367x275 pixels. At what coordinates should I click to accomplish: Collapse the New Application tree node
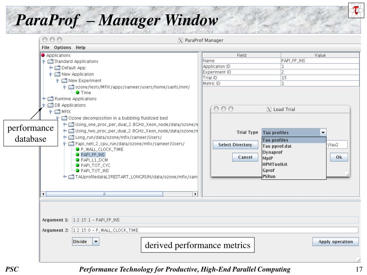pyautogui.click(x=51, y=74)
